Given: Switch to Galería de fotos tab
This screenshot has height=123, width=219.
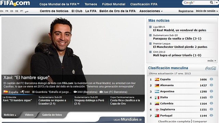Looking at the screenshot, I should (52, 115).
